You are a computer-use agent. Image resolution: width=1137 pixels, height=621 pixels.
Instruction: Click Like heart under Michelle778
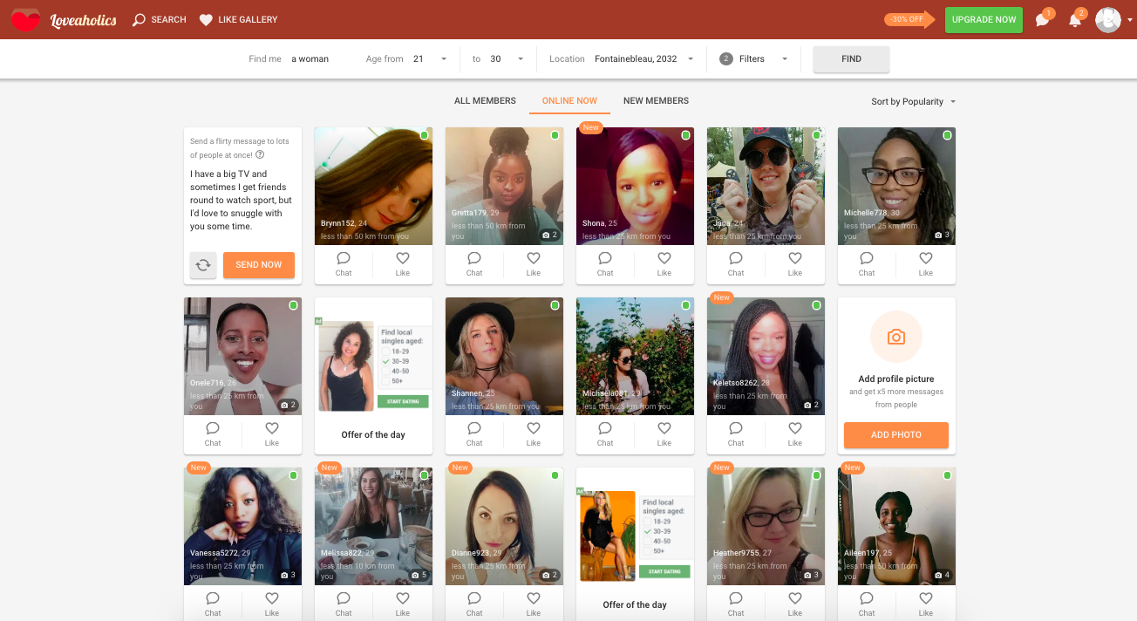tap(925, 263)
